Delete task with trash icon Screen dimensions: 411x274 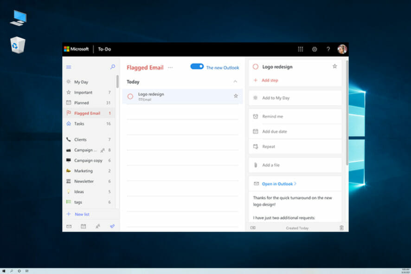coord(341,228)
